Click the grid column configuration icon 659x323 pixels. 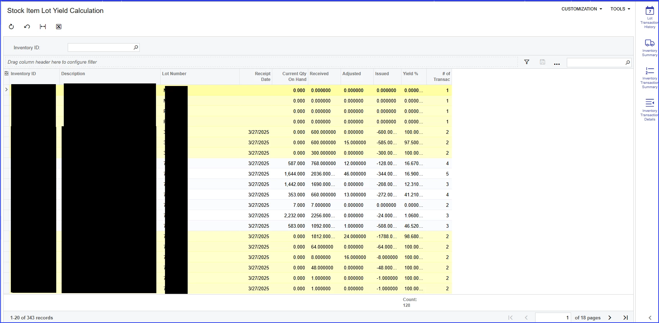pos(6,73)
